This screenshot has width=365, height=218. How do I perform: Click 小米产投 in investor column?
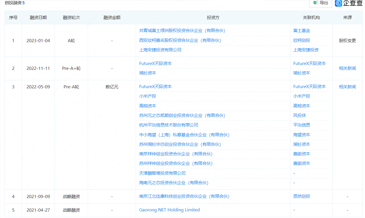(148, 96)
